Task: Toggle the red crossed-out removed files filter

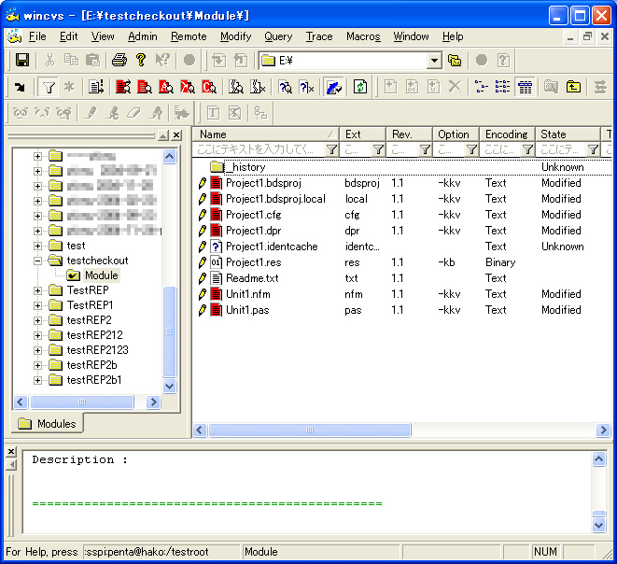Action: point(188,87)
